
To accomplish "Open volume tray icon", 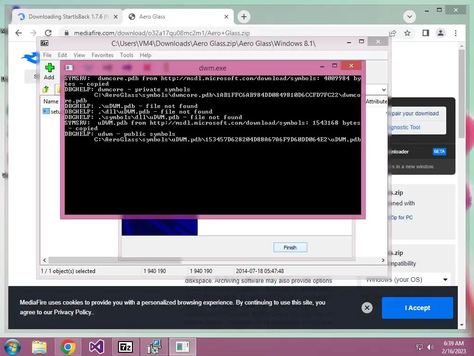I will [430, 347].
